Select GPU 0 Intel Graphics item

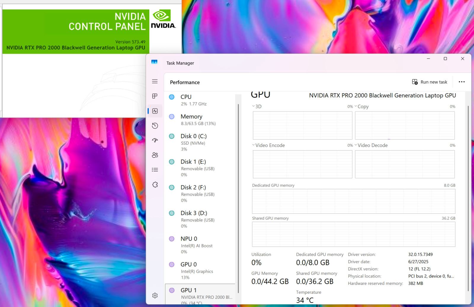click(x=200, y=271)
